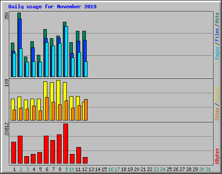Click the KBytes legend label
222x174 pixels.
tap(217, 156)
